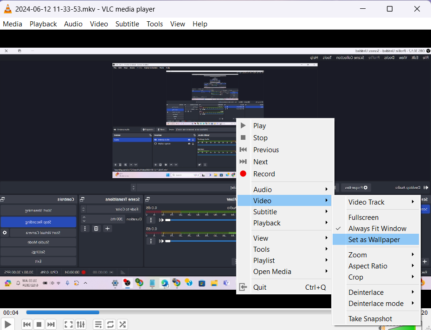The image size is (431, 330).
Task: Uncheck Always Fit Window option
Action: [377, 229]
